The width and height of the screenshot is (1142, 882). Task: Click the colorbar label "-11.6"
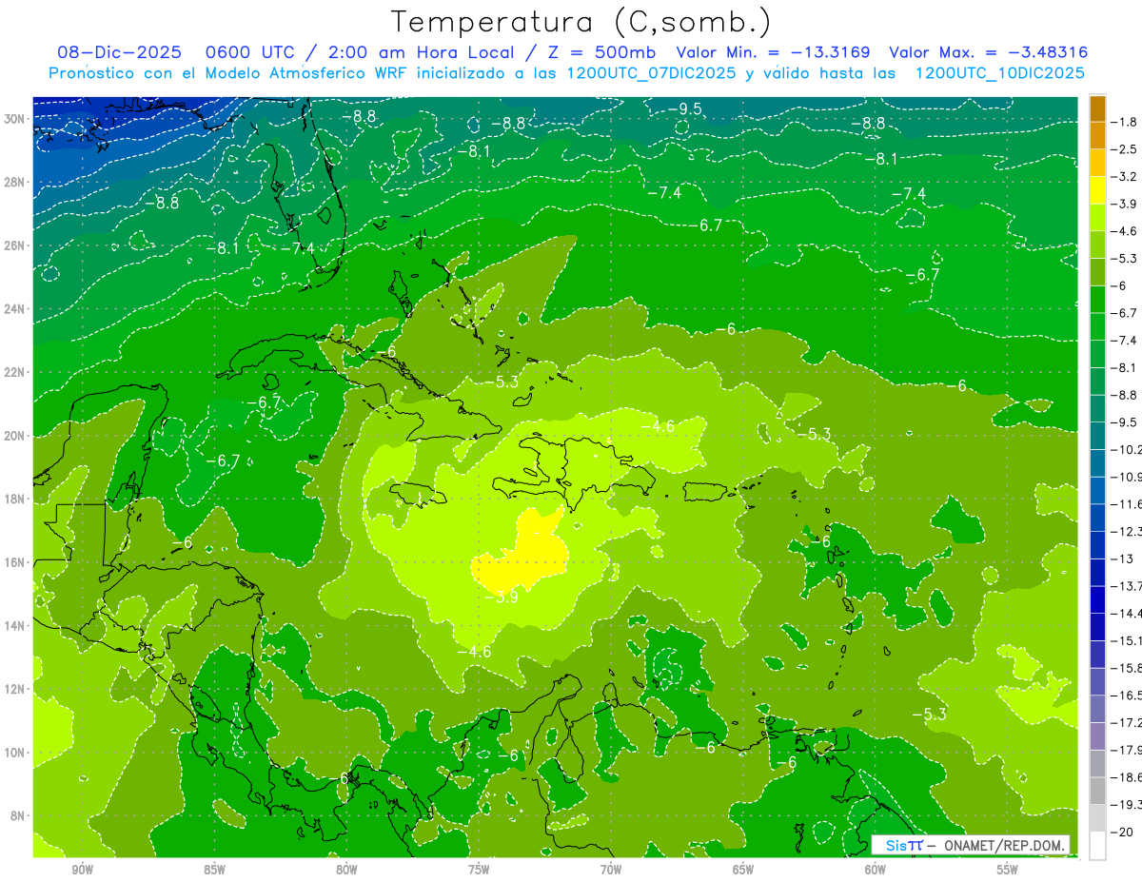(x=1128, y=503)
